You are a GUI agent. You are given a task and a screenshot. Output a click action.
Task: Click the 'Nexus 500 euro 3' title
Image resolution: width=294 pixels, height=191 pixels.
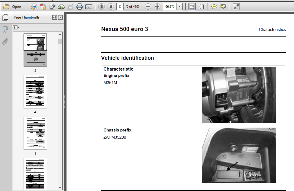[124, 29]
